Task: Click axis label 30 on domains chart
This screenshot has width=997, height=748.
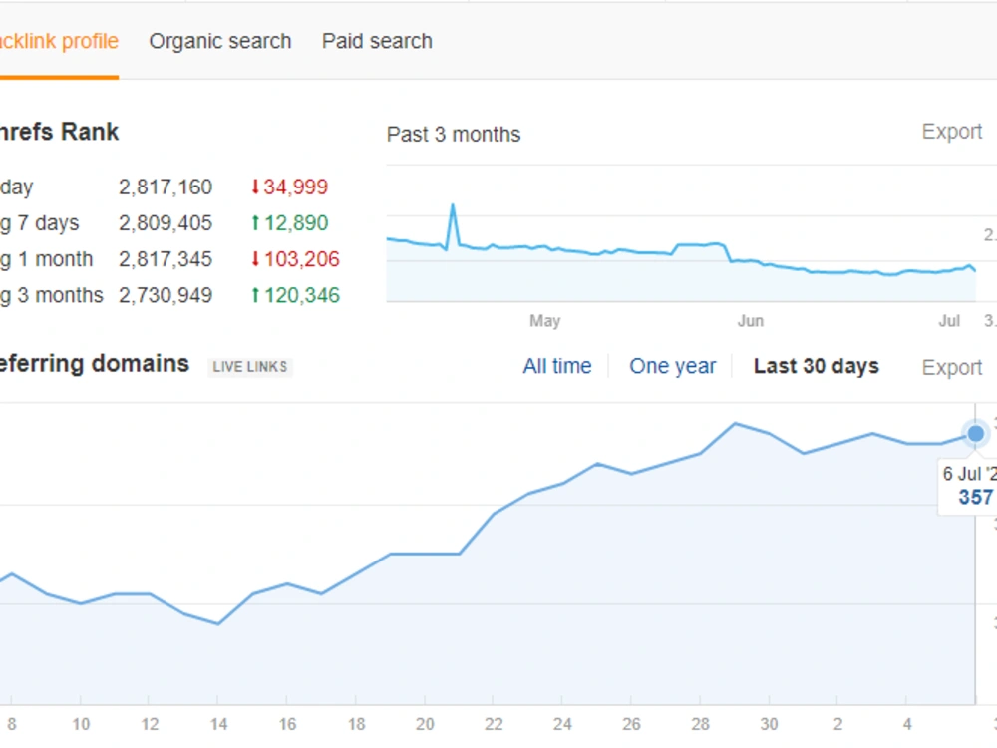Action: (x=769, y=724)
